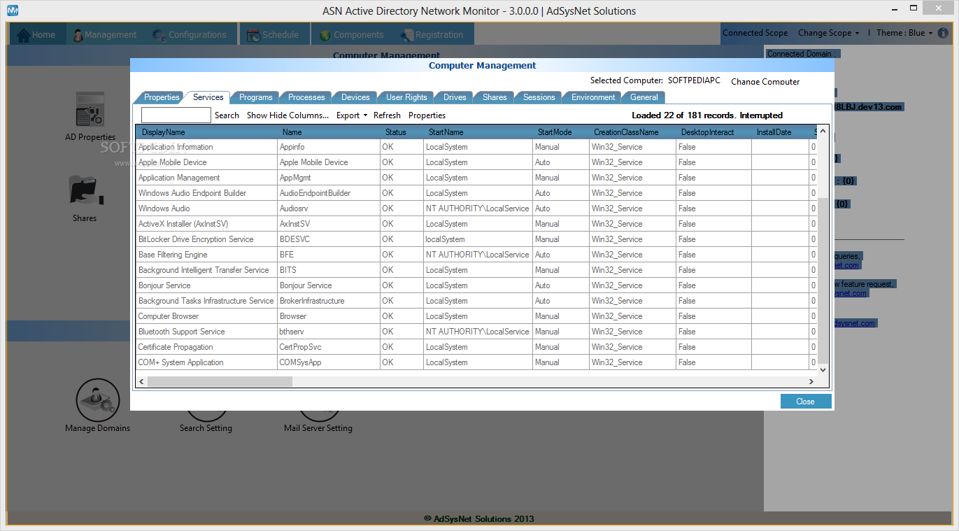
Task: Click Show Hide Columns...
Action: pyautogui.click(x=287, y=115)
